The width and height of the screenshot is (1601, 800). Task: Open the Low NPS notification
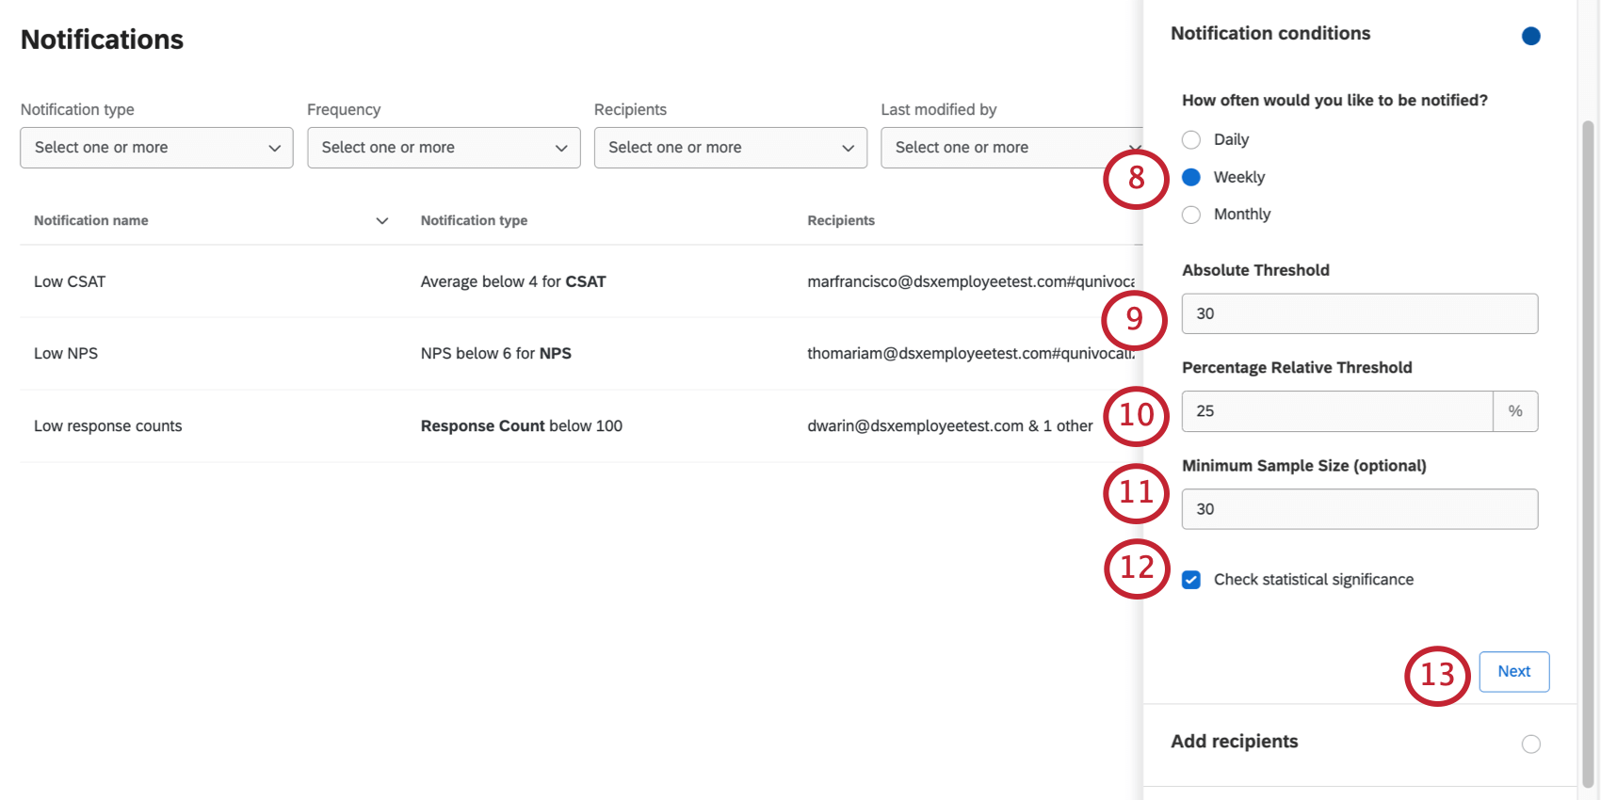[x=66, y=354]
